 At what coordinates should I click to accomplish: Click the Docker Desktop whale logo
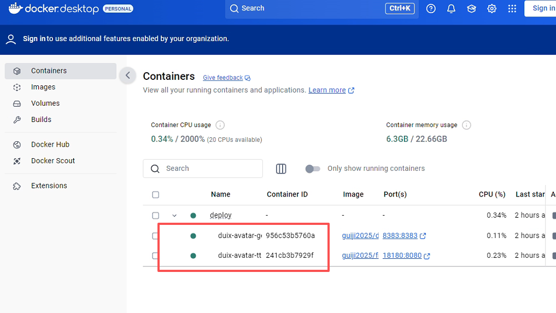16,8
